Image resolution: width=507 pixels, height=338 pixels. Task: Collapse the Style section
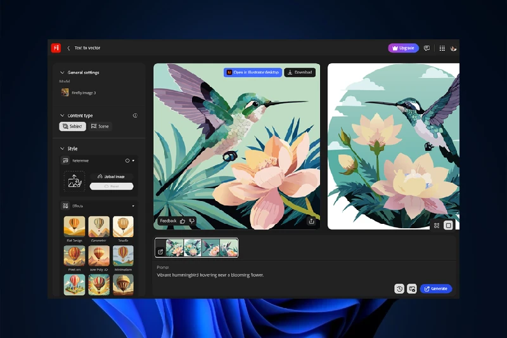coord(62,148)
